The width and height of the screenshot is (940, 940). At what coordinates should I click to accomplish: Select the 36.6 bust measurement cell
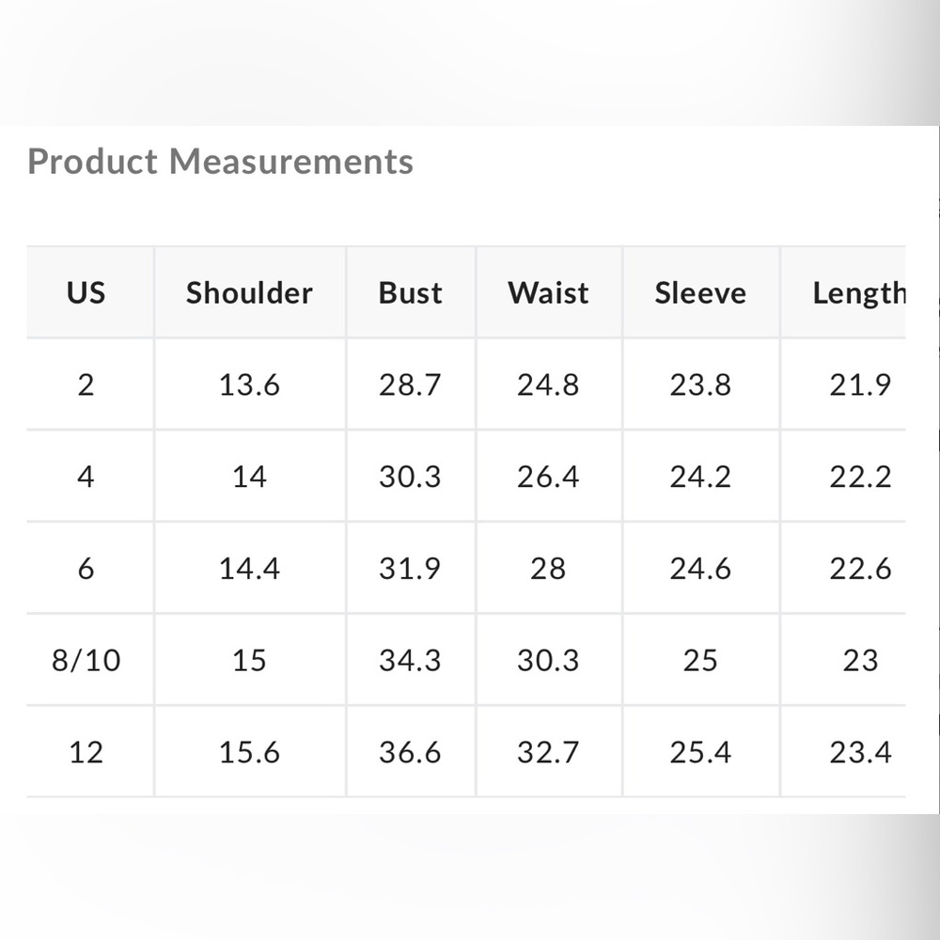click(410, 753)
